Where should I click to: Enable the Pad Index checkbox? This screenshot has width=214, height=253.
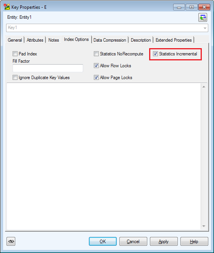(15, 54)
